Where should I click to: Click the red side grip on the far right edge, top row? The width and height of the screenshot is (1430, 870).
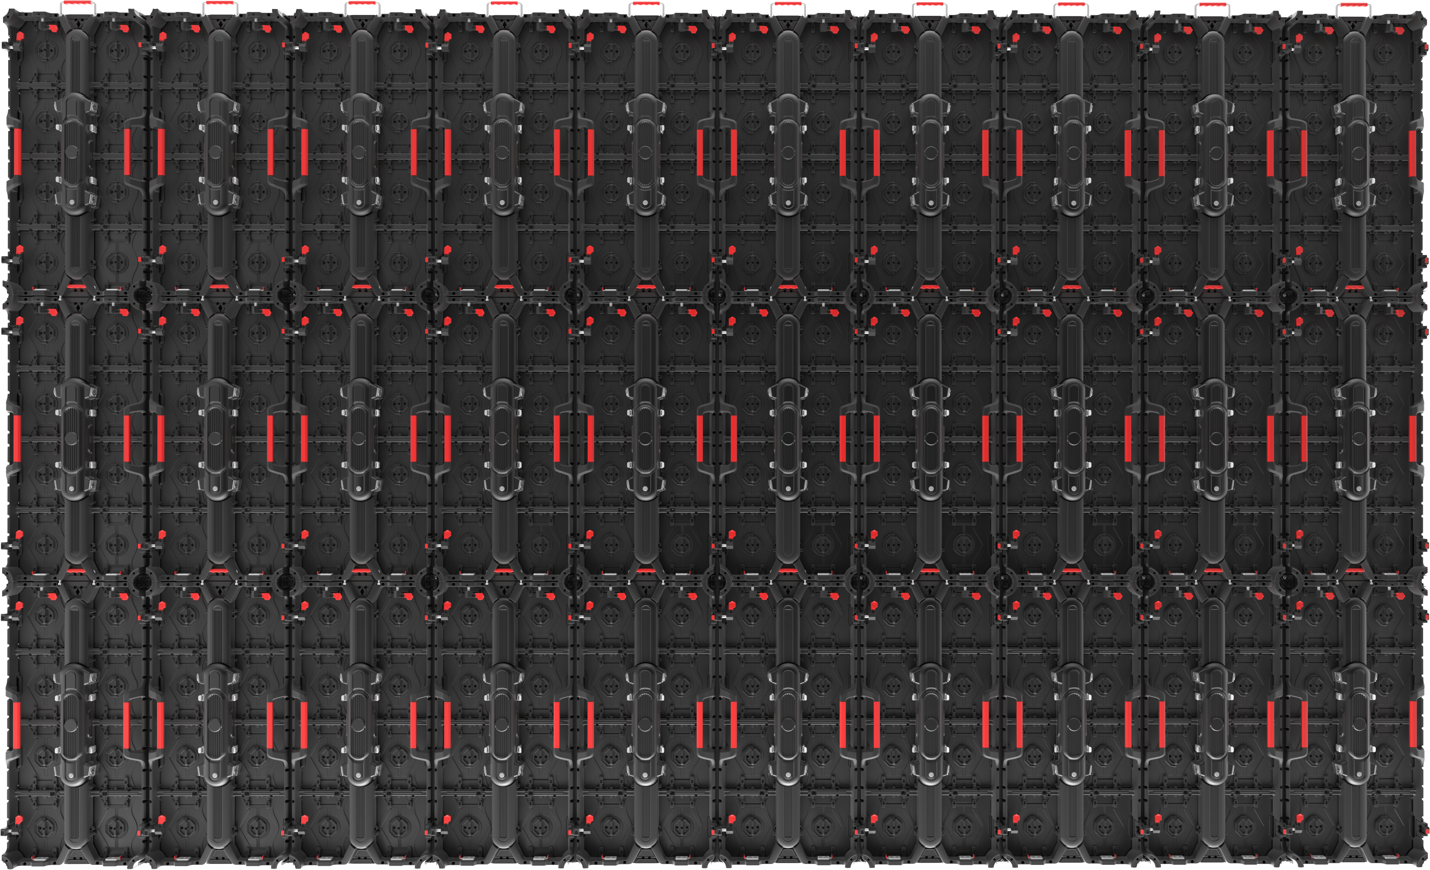1412,153
